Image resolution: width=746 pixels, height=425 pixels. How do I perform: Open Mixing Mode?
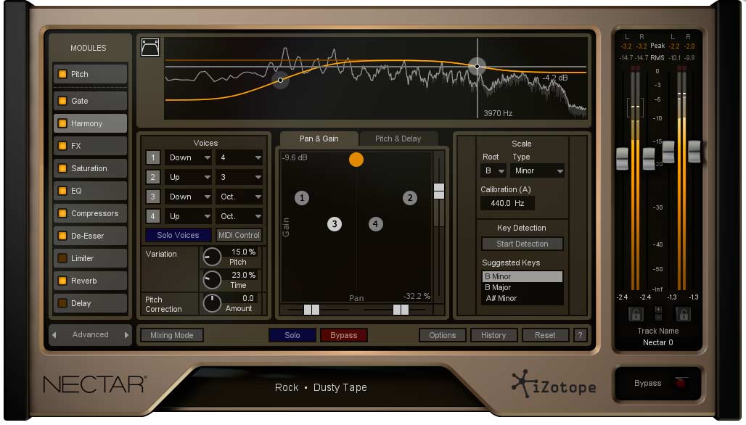coord(172,335)
